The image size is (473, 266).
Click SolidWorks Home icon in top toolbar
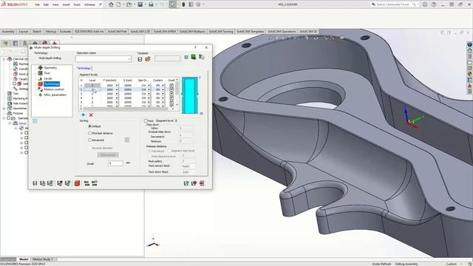tap(111, 4)
